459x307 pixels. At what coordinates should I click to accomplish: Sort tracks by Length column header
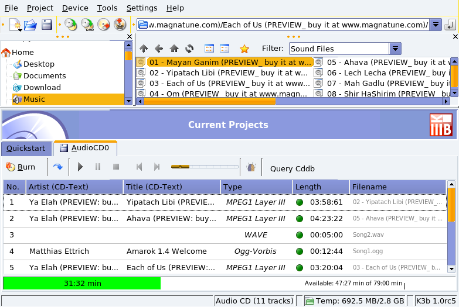(x=321, y=187)
